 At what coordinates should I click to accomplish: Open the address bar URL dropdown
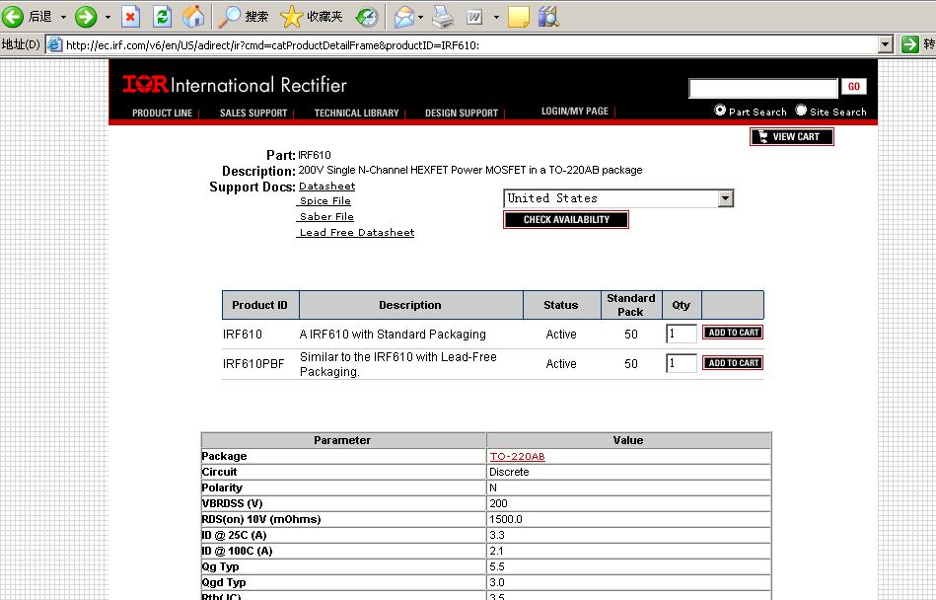click(x=886, y=44)
